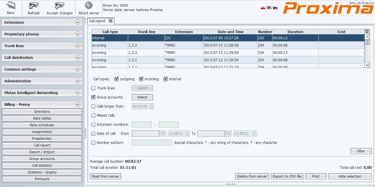Click call table scroll down arrow
The width and height of the screenshot is (375, 187).
[x=367, y=65]
